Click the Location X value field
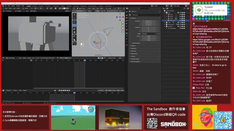 tap(148, 21)
